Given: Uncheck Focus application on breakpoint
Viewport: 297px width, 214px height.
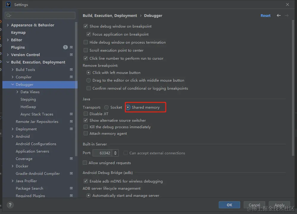Looking at the screenshot, I should 89,34.
